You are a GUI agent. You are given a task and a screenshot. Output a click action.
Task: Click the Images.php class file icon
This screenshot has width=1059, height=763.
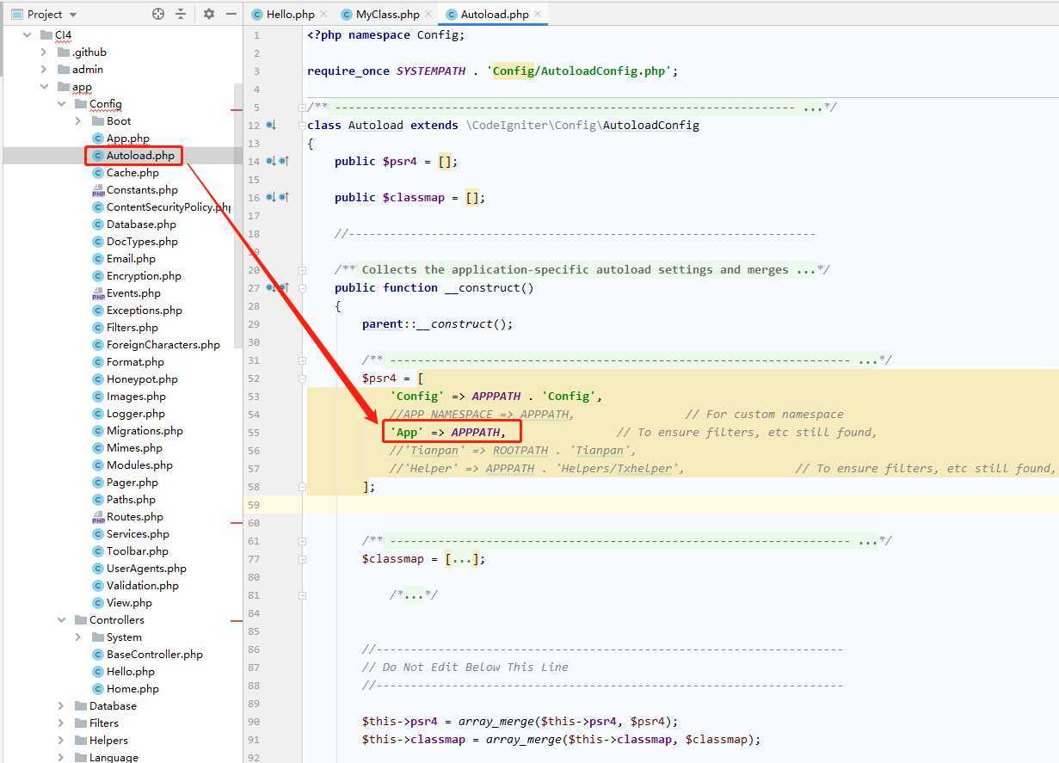pyautogui.click(x=98, y=397)
